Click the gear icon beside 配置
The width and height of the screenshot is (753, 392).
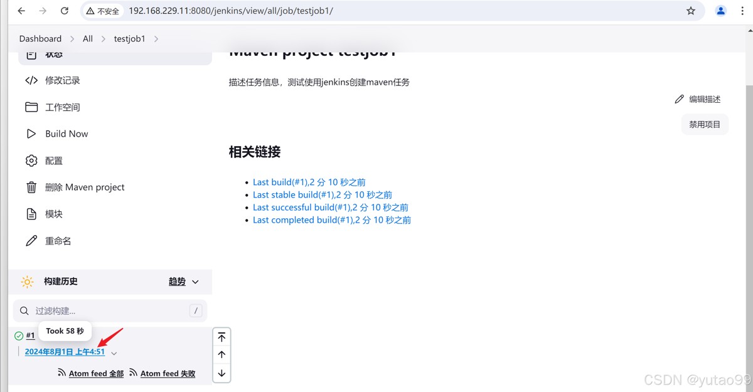[x=31, y=161]
